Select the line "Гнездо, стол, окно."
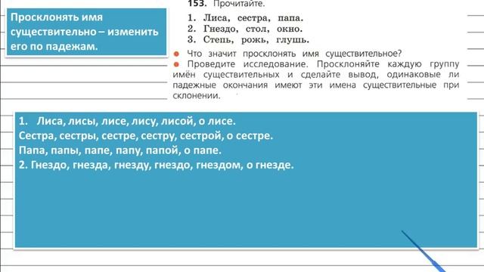The width and height of the screenshot is (484, 272). pyautogui.click(x=253, y=29)
